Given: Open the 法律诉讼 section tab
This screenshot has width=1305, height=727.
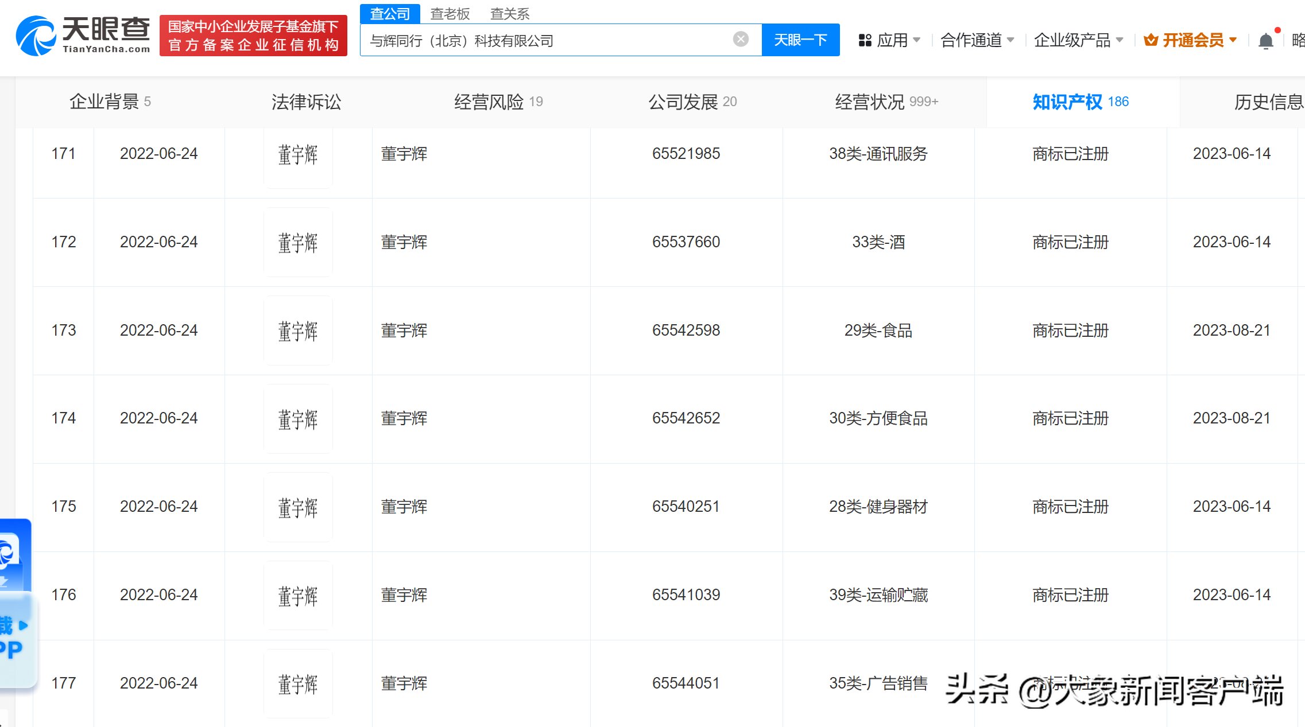Looking at the screenshot, I should coord(307,102).
